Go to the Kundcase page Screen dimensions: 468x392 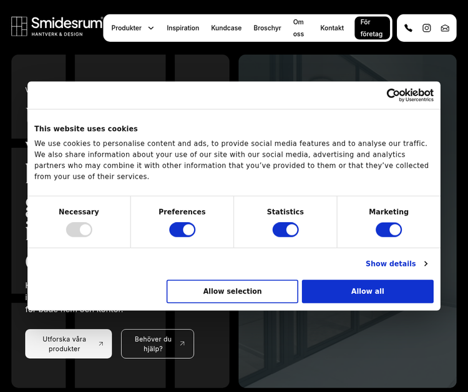(x=226, y=28)
